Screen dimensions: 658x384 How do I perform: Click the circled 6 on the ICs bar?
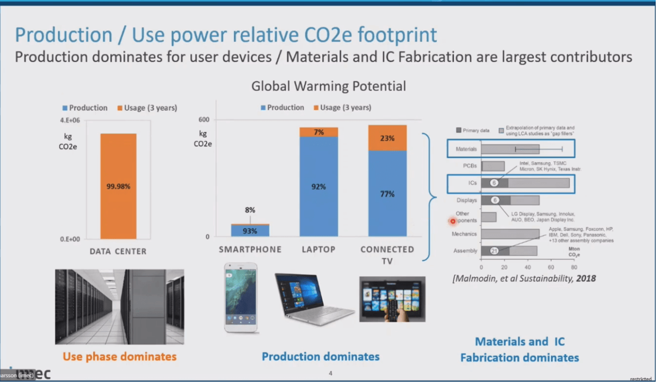pyautogui.click(x=495, y=183)
